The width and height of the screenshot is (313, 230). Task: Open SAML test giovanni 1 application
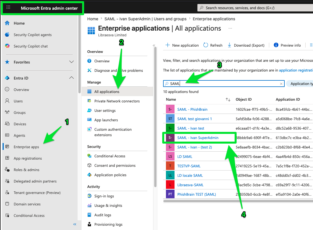pyautogui.click(x=195, y=119)
